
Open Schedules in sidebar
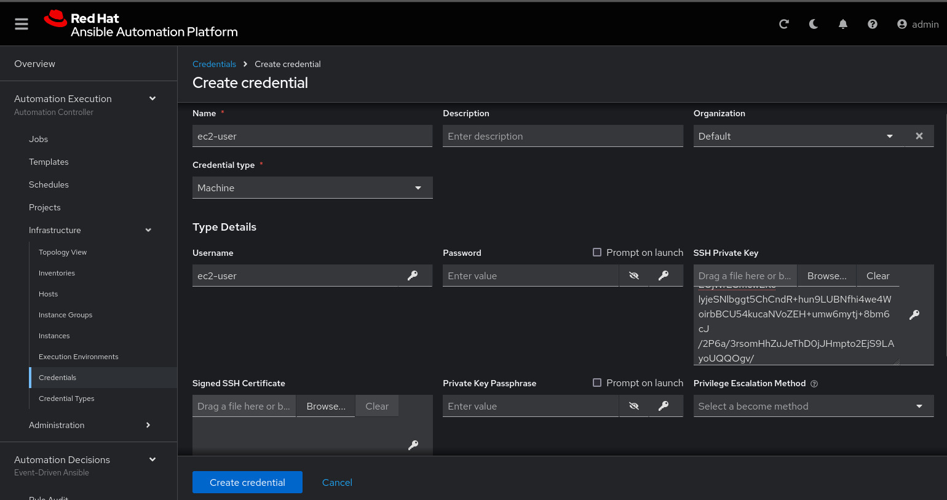(49, 185)
